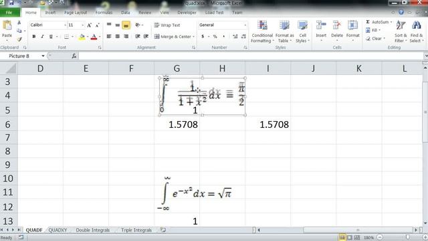Click the Format Painter brush icon
This screenshot has width=428, height=241.
(19, 39)
